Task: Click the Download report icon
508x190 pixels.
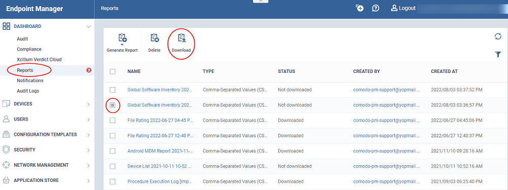Action: coord(181,38)
